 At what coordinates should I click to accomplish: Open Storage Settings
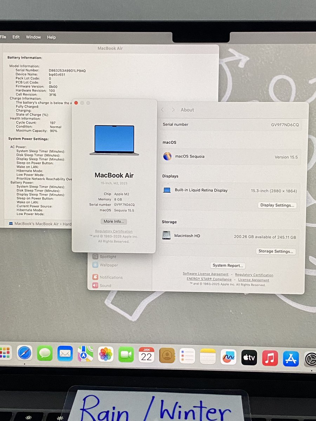tap(276, 251)
